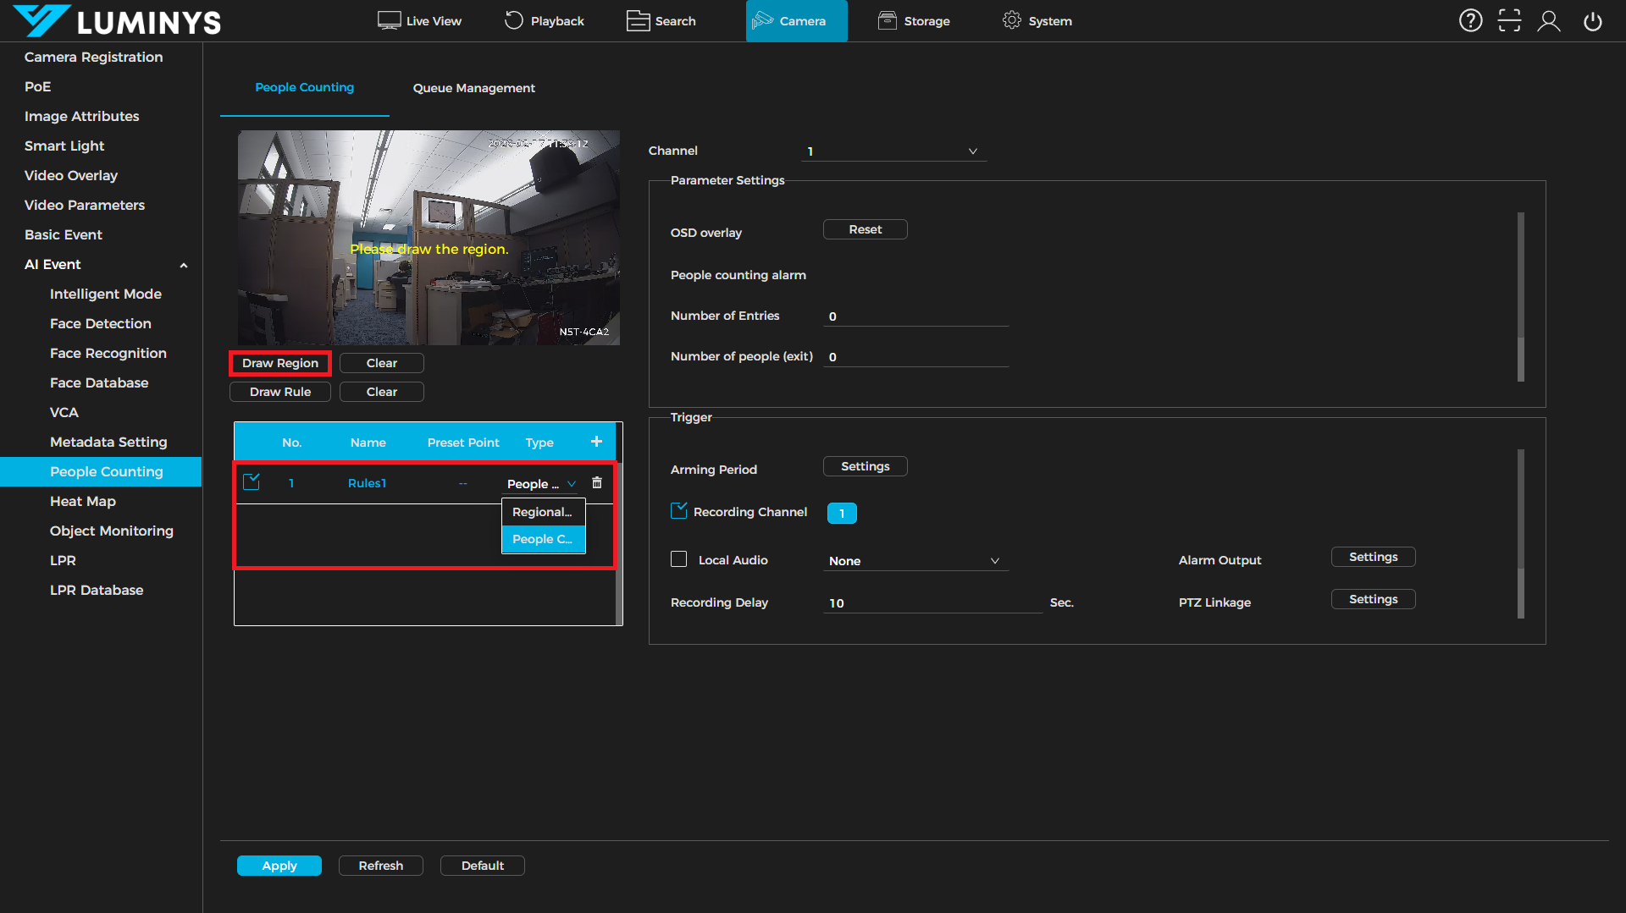
Task: Collapse the AI Event sidebar group
Action: pos(183,265)
